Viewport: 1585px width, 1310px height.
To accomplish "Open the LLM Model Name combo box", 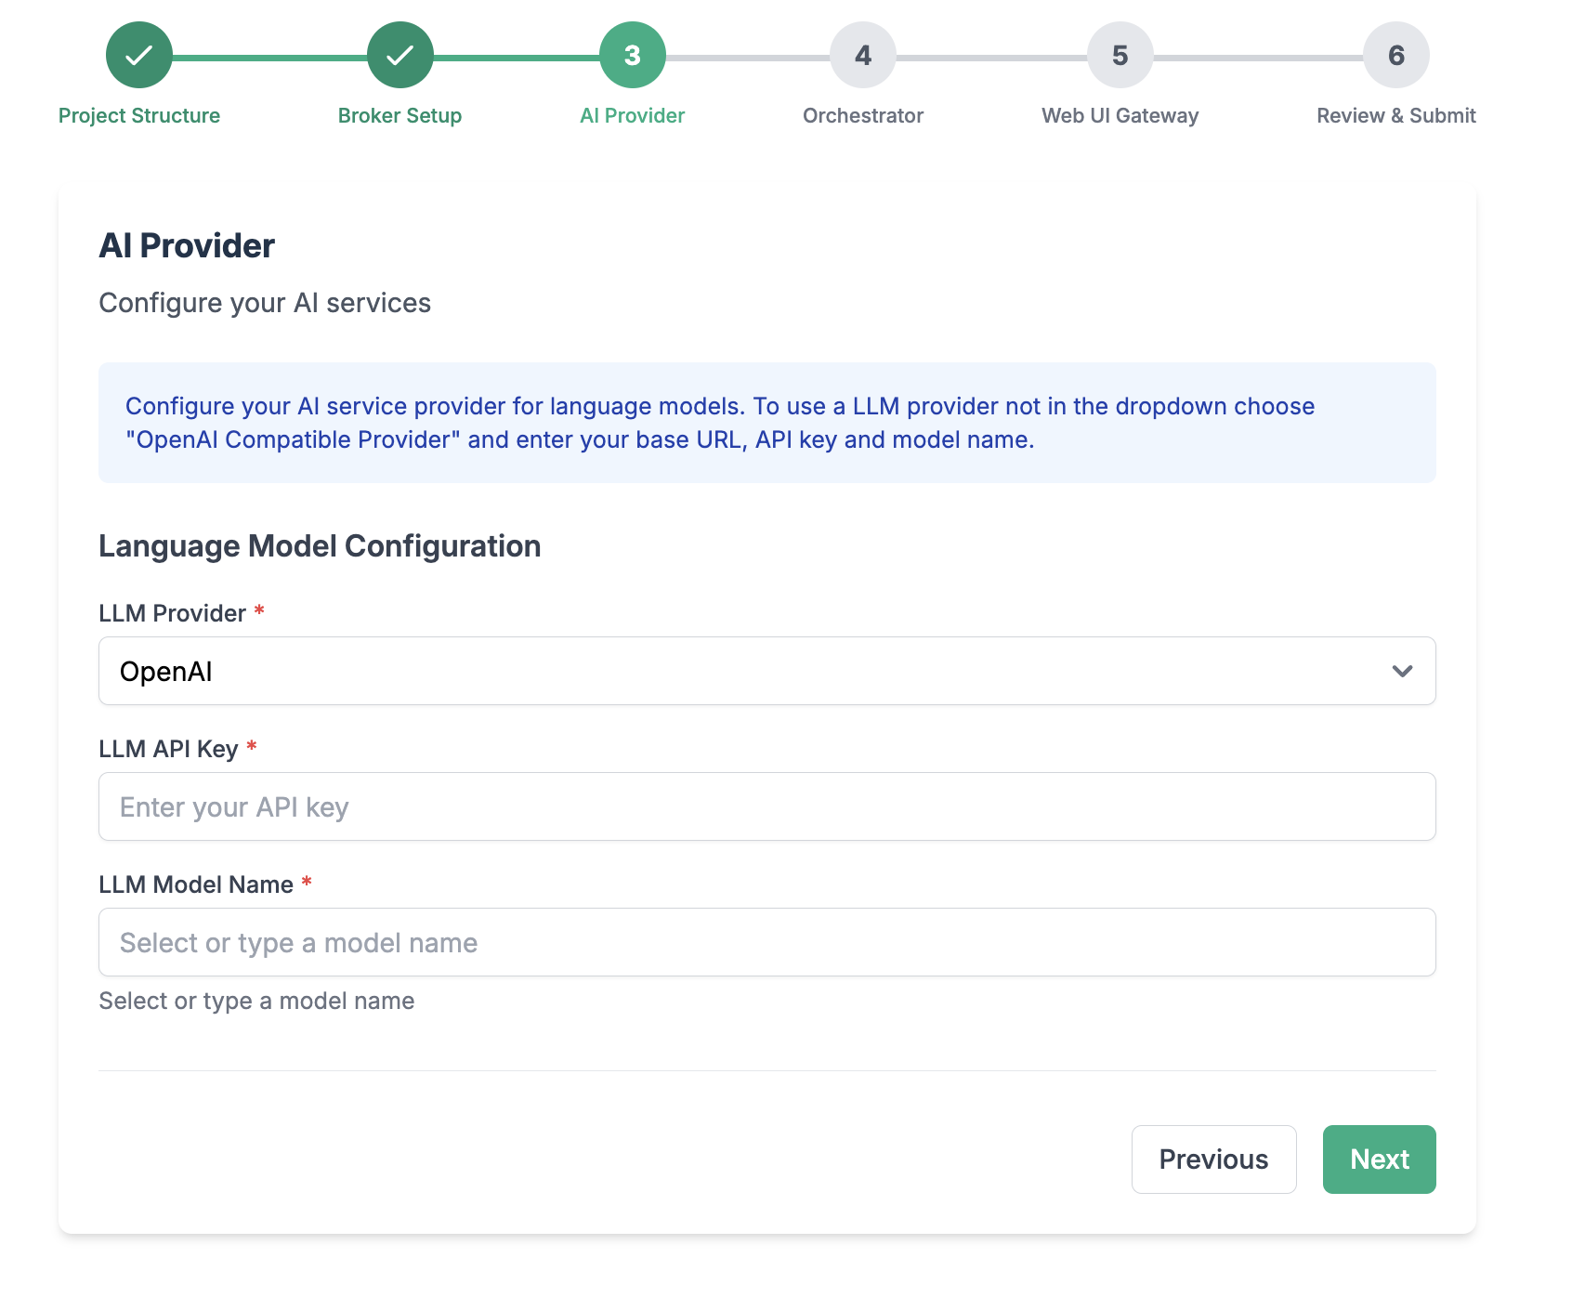I will point(766,942).
